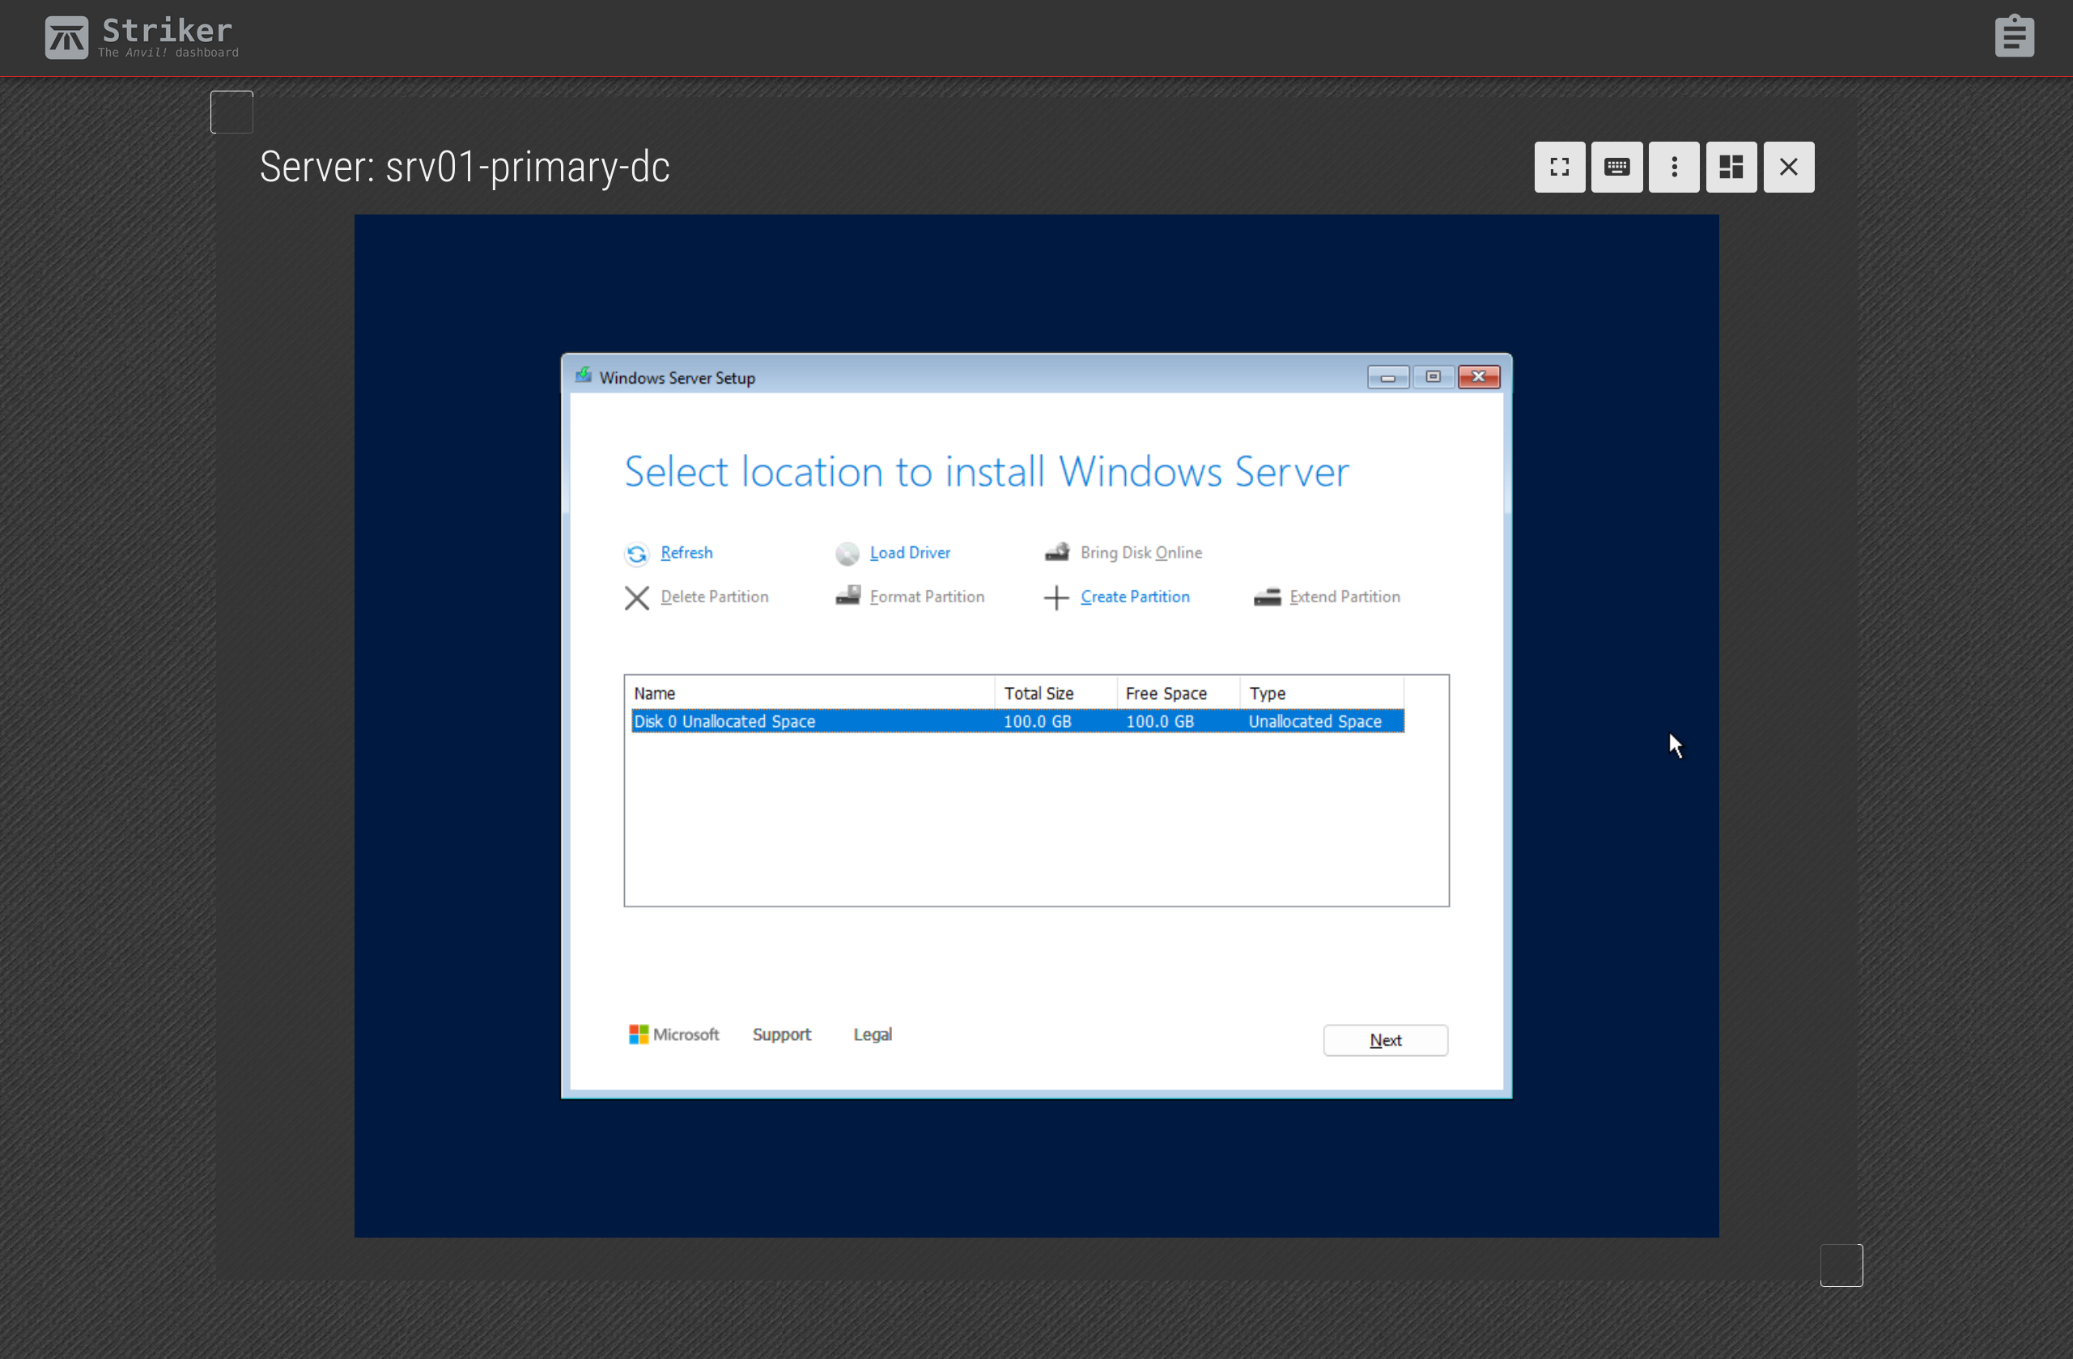Click the Extend Partition drive icon
This screenshot has width=2073, height=1359.
coord(1267,597)
